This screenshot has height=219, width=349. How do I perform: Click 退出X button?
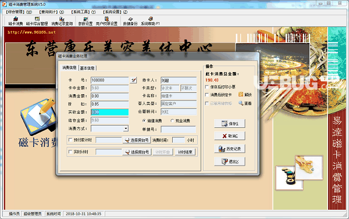click(x=230, y=161)
